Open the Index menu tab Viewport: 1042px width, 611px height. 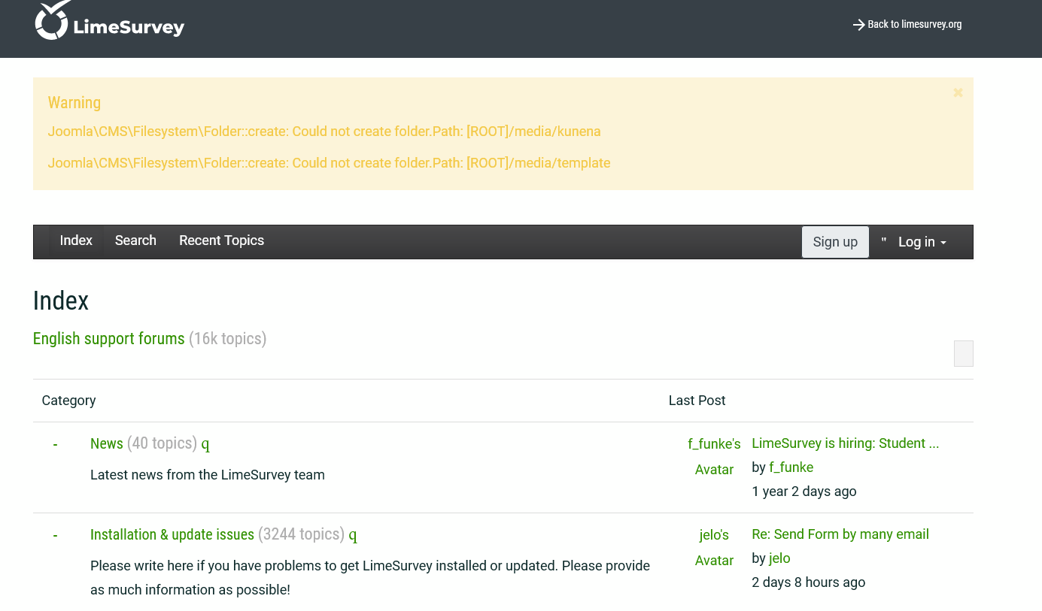(76, 240)
